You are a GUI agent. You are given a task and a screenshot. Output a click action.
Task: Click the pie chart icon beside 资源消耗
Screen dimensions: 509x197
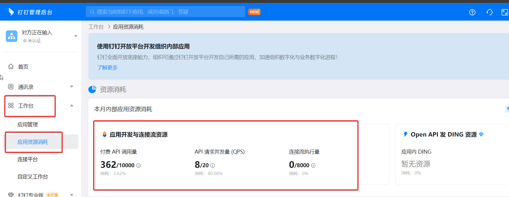point(92,89)
